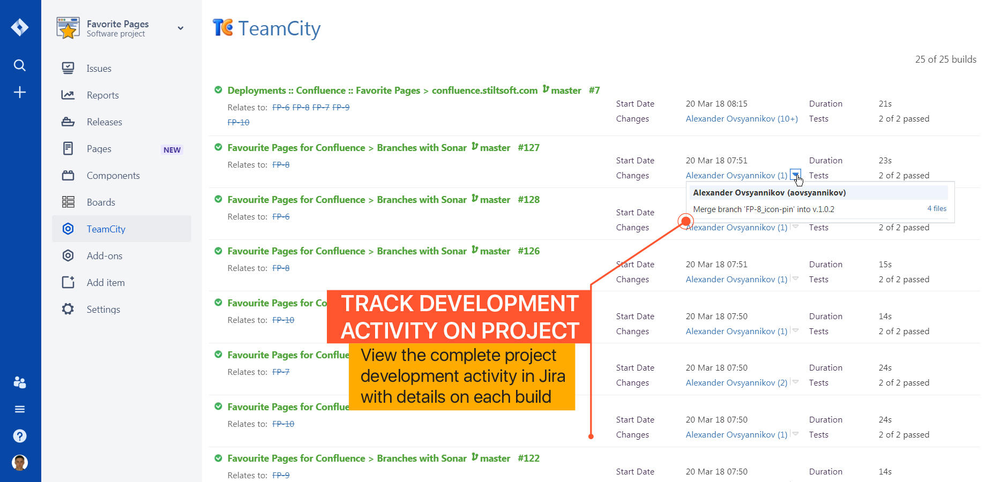Click the Jira logo in the blue sidebar
986x482 pixels.
20,27
